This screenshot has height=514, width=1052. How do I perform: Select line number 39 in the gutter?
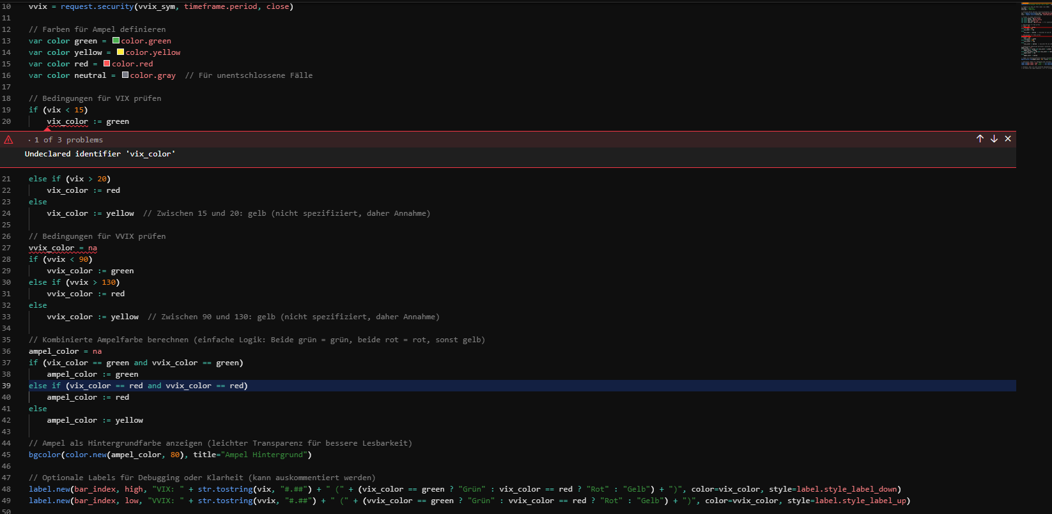6,386
